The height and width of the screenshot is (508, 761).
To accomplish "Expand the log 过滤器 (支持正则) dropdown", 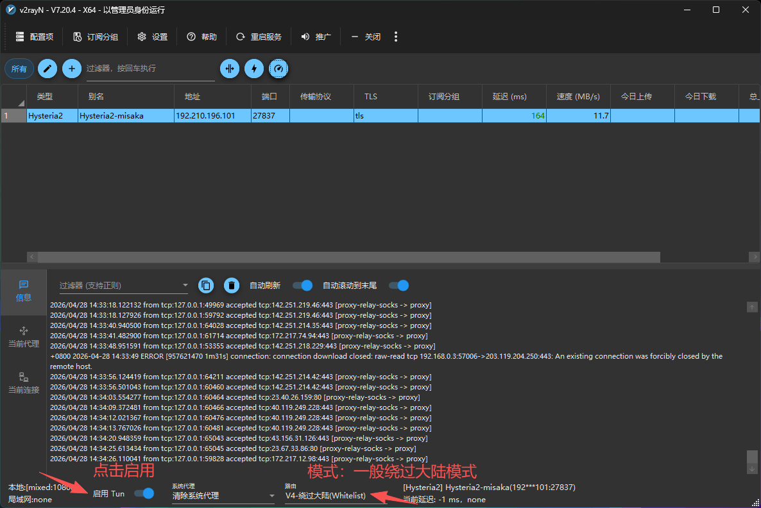I will pyautogui.click(x=124, y=286).
